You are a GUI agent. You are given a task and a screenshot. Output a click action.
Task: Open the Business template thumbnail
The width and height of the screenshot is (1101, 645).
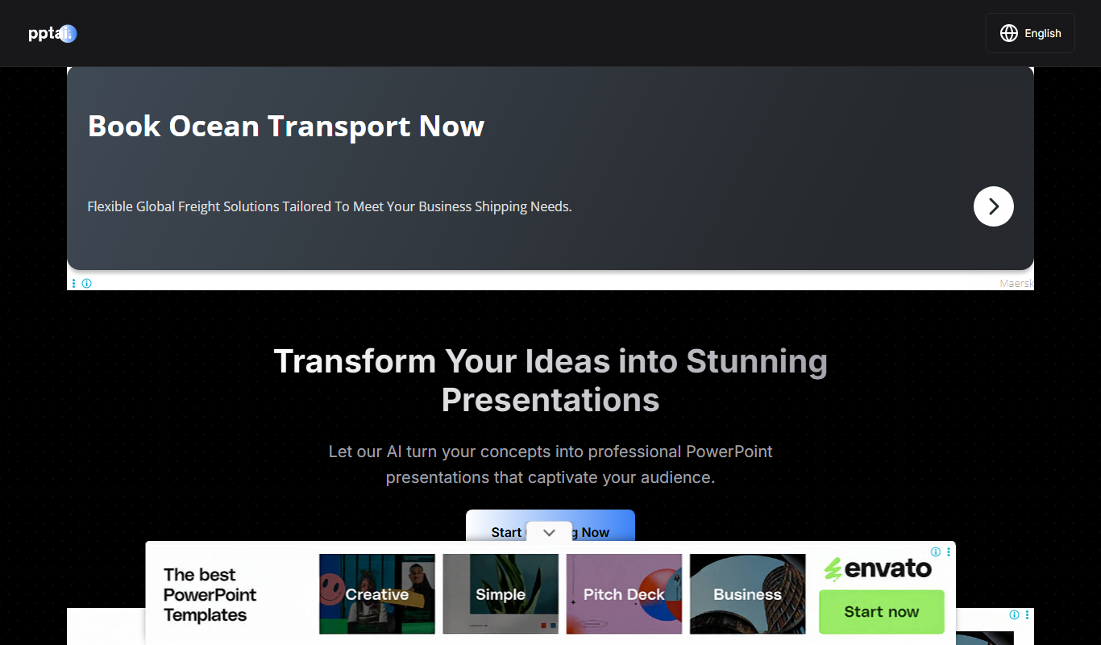click(x=747, y=594)
